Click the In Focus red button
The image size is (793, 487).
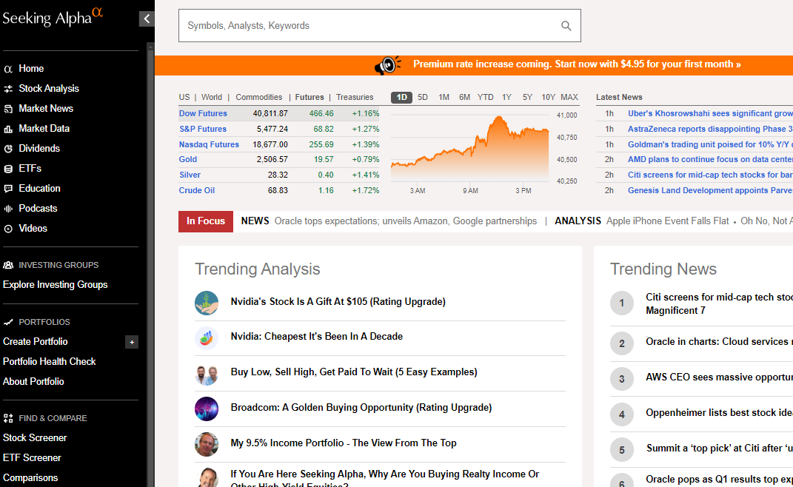coord(206,221)
